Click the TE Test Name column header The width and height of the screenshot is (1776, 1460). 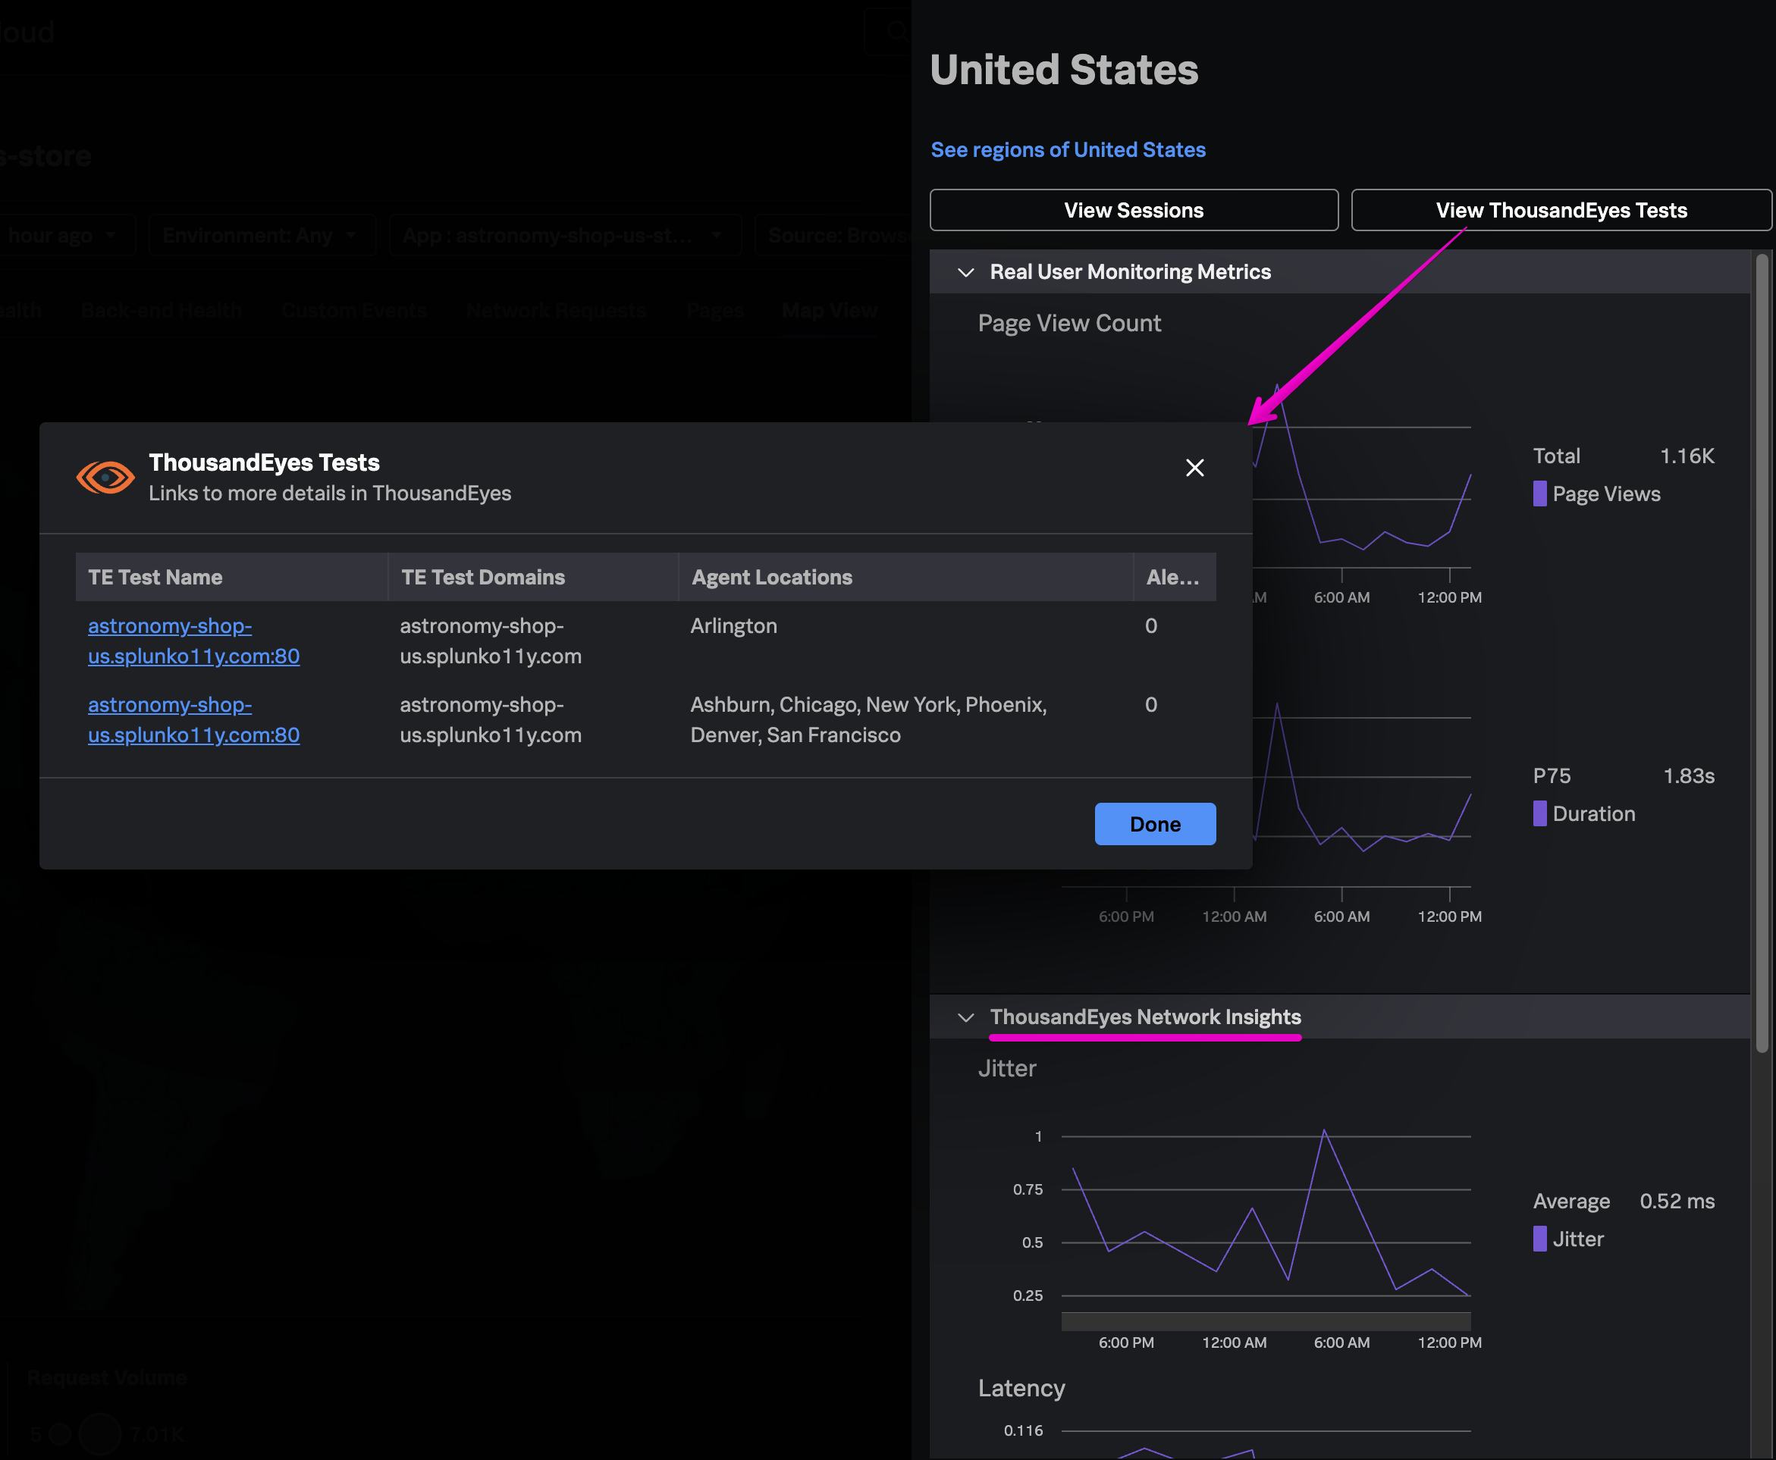155,577
